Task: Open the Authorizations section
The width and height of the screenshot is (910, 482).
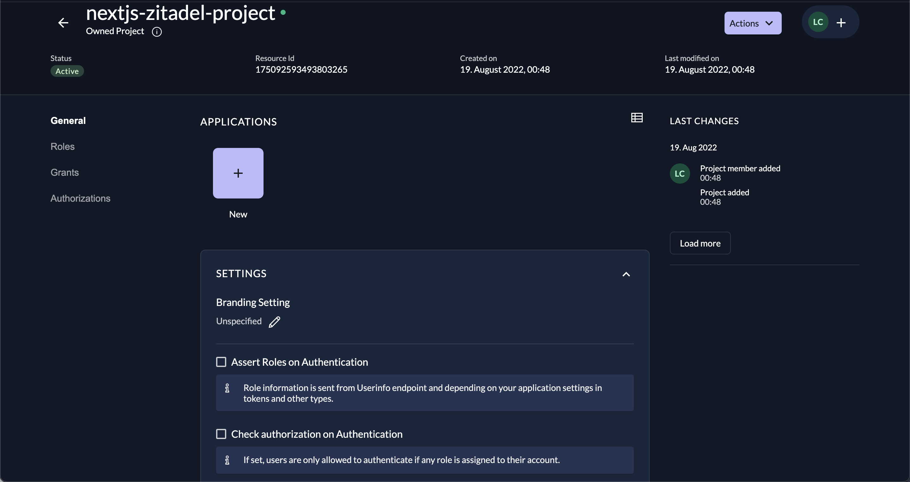Action: coord(80,198)
